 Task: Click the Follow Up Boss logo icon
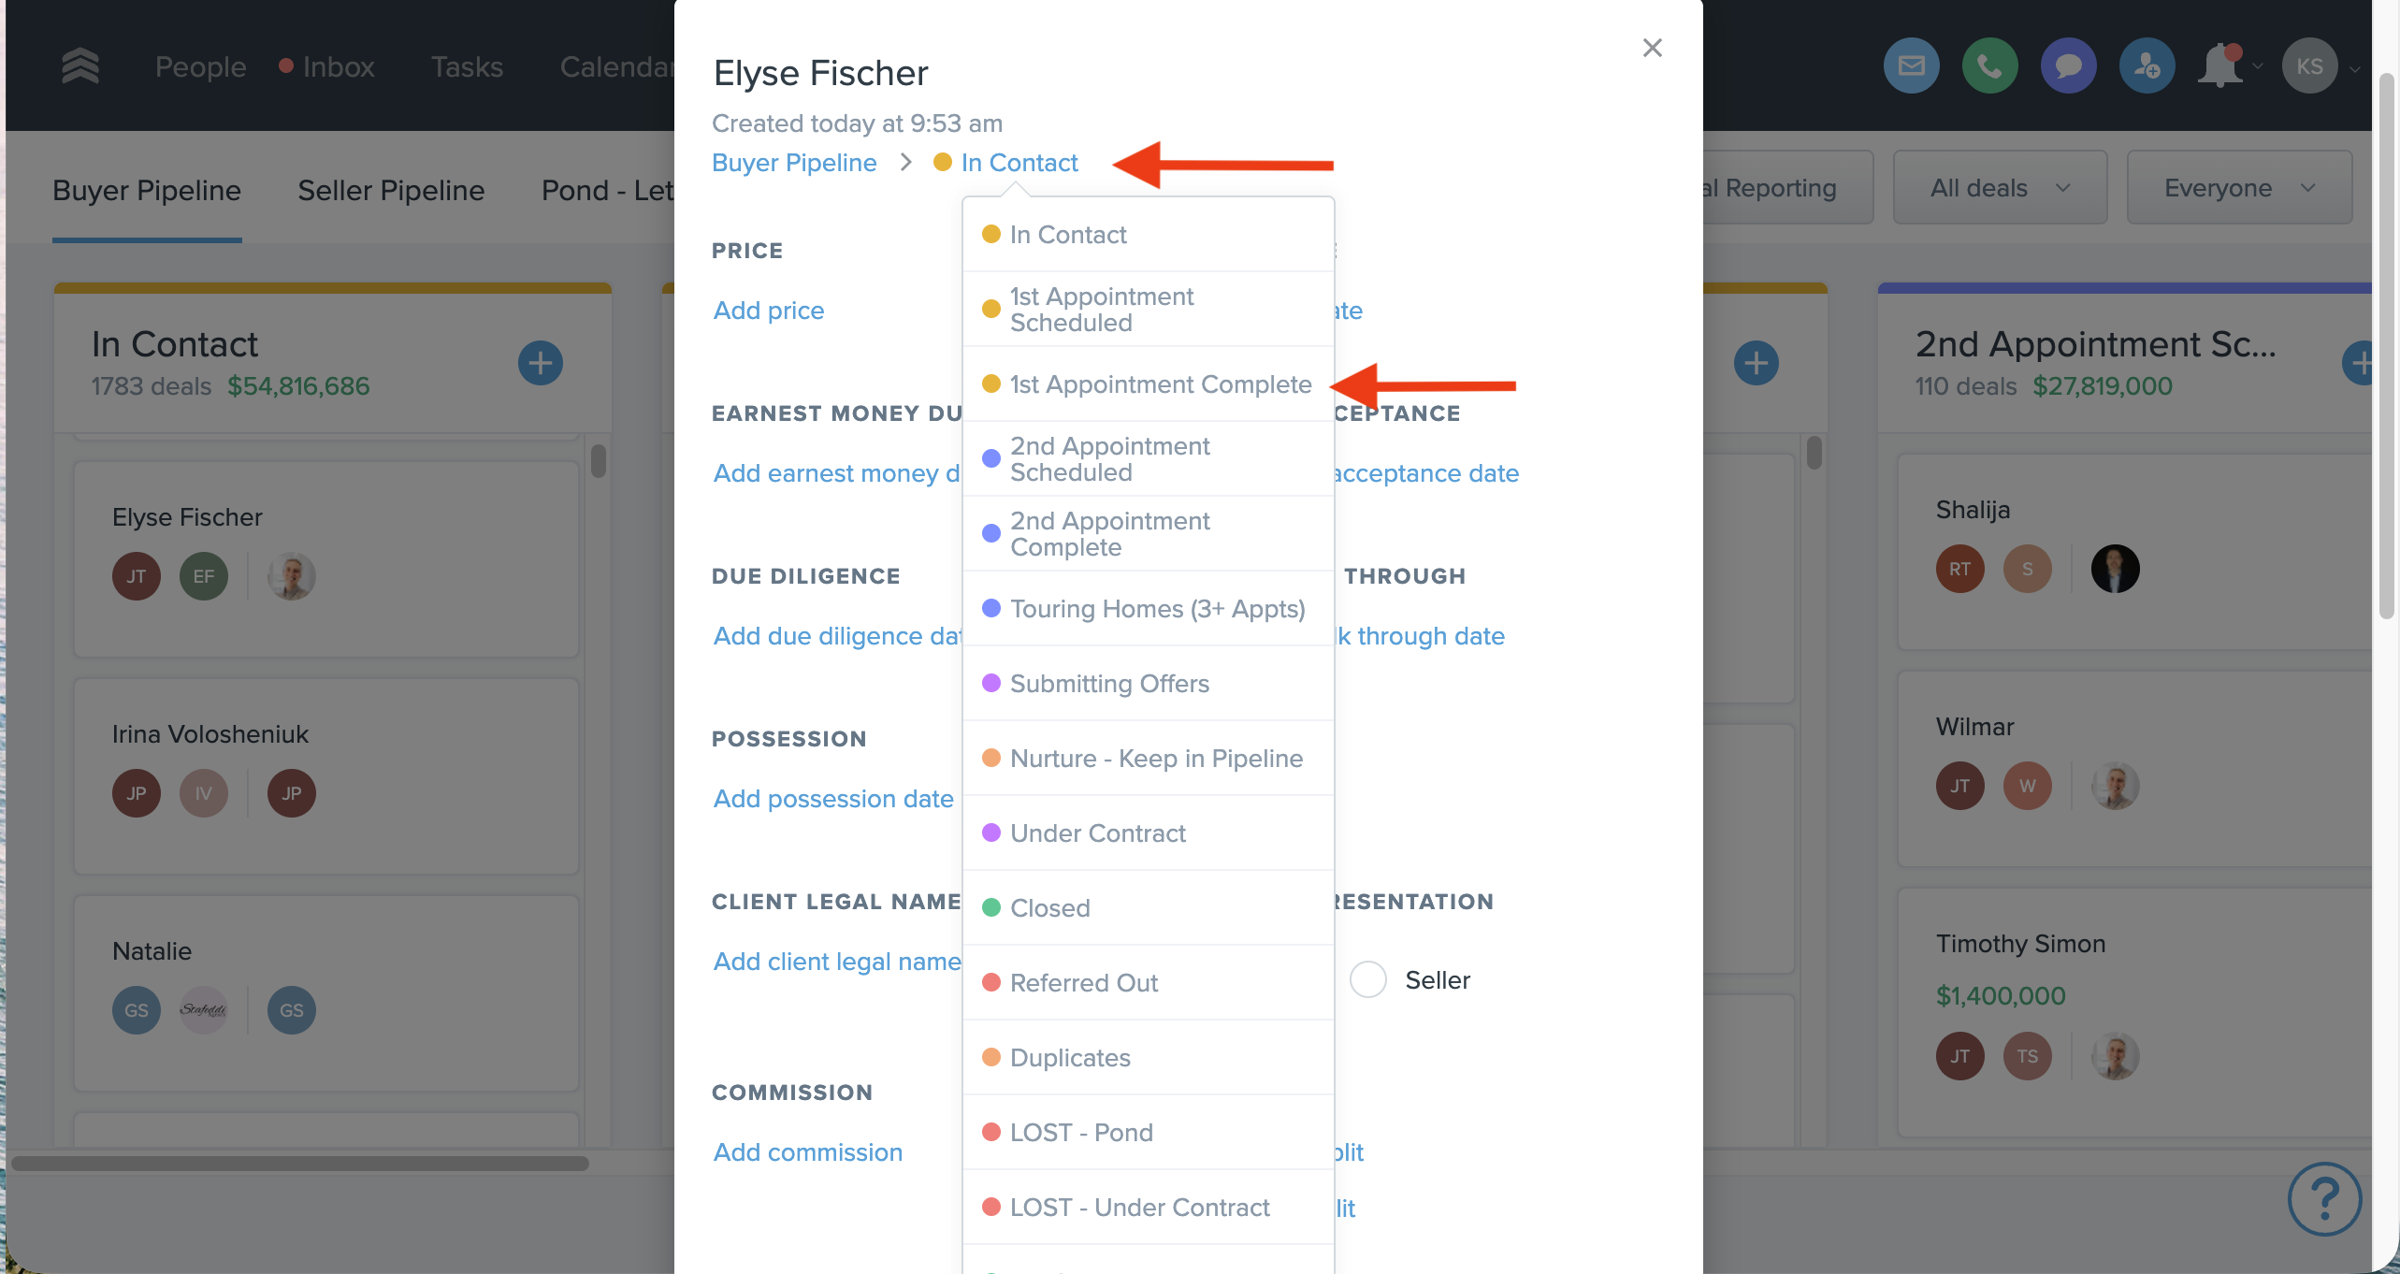click(80, 66)
